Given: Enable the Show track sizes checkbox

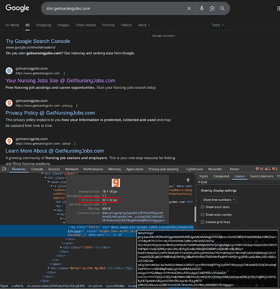Looking at the screenshot, I should click(202, 207).
